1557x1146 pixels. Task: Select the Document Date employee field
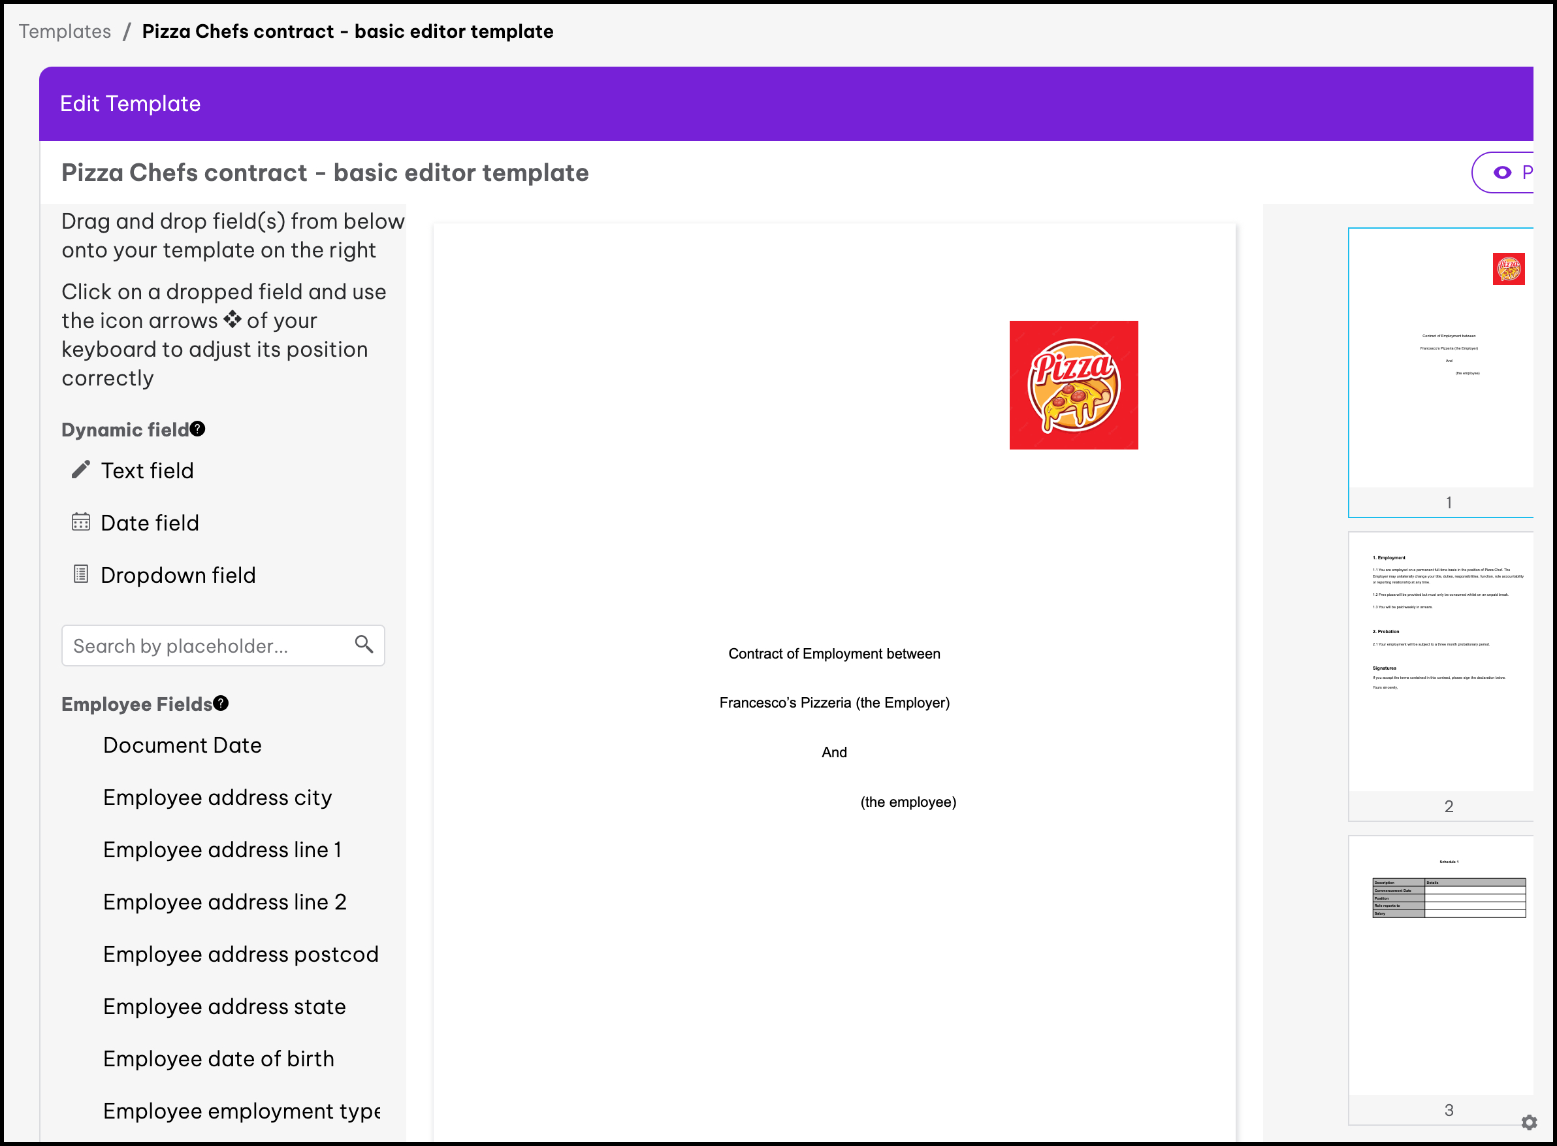tap(182, 745)
